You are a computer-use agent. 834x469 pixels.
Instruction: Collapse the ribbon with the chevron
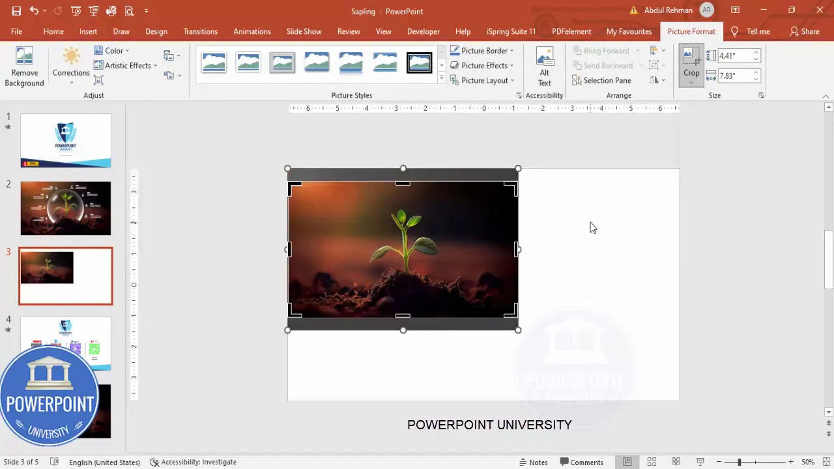(826, 96)
